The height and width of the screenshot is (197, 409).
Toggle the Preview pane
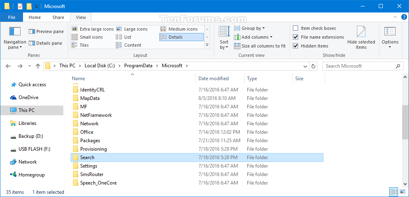tap(46, 31)
